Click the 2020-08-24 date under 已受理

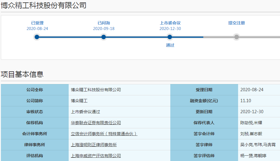click(37, 29)
